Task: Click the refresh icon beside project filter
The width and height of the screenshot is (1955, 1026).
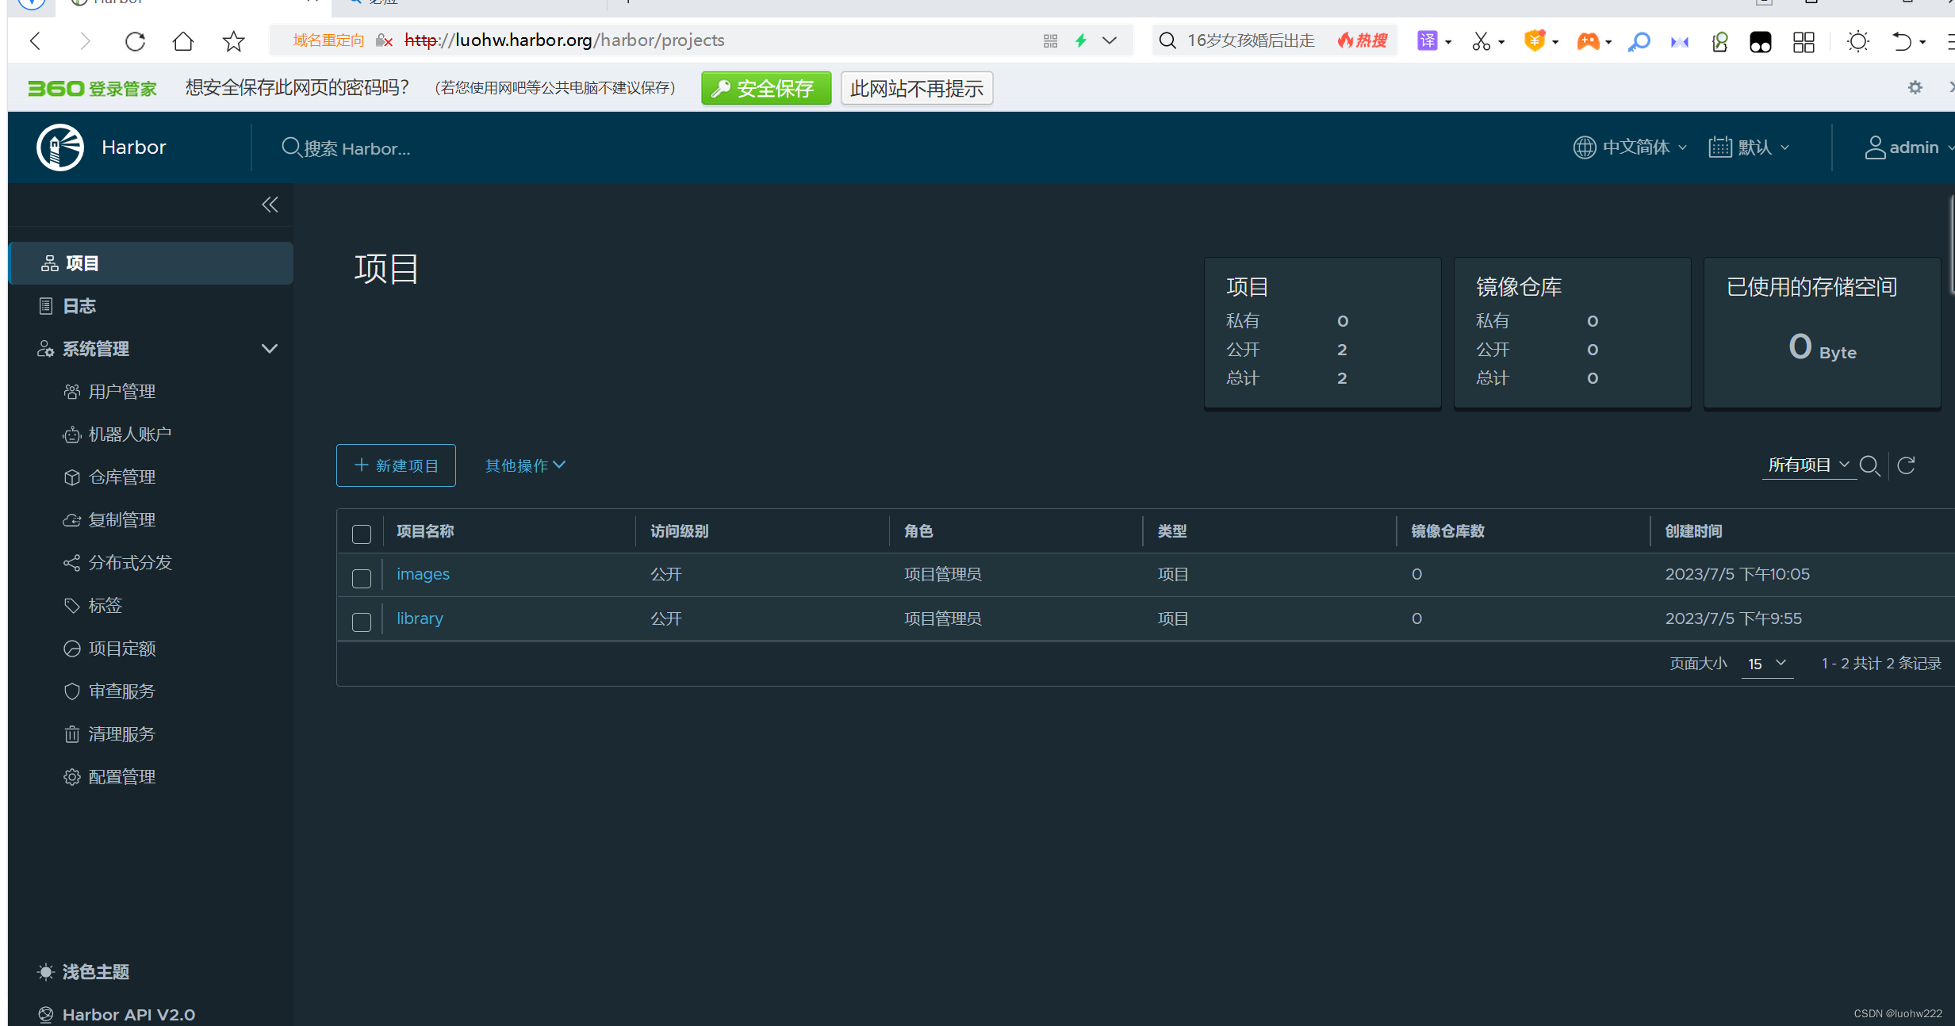Action: 1906,465
